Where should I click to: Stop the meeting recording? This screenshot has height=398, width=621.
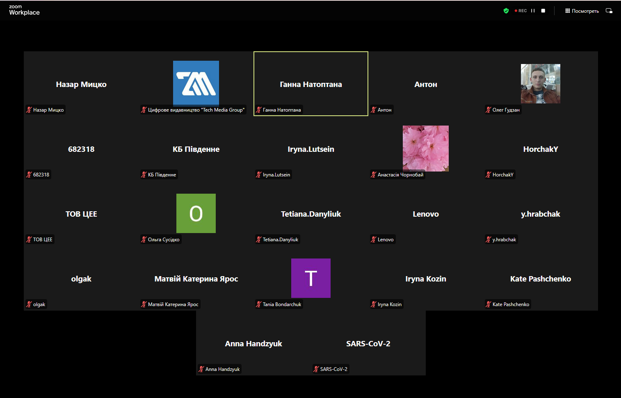coord(543,11)
